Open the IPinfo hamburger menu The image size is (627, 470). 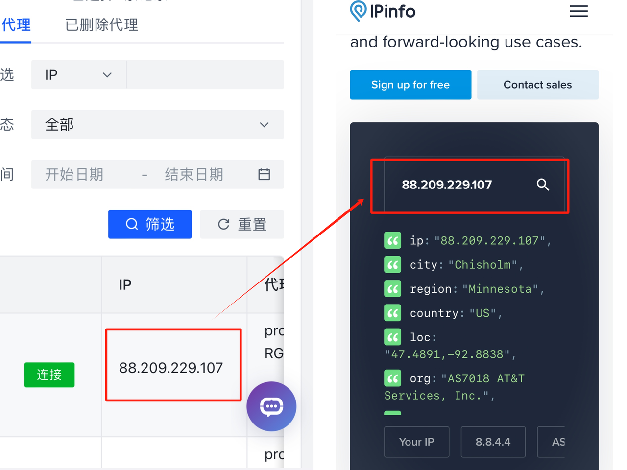click(579, 11)
